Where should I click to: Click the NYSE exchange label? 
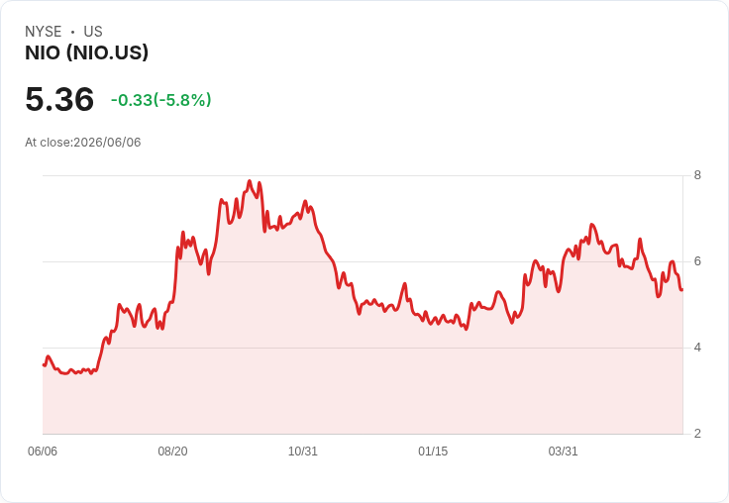tap(44, 32)
